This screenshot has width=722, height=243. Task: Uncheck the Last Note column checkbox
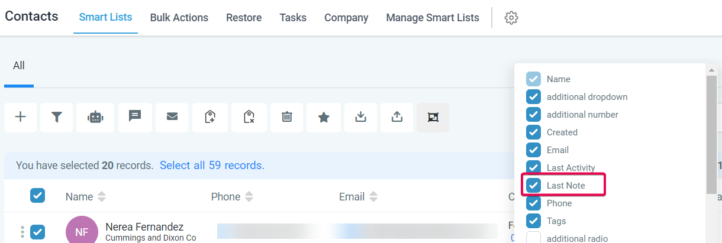[534, 186]
